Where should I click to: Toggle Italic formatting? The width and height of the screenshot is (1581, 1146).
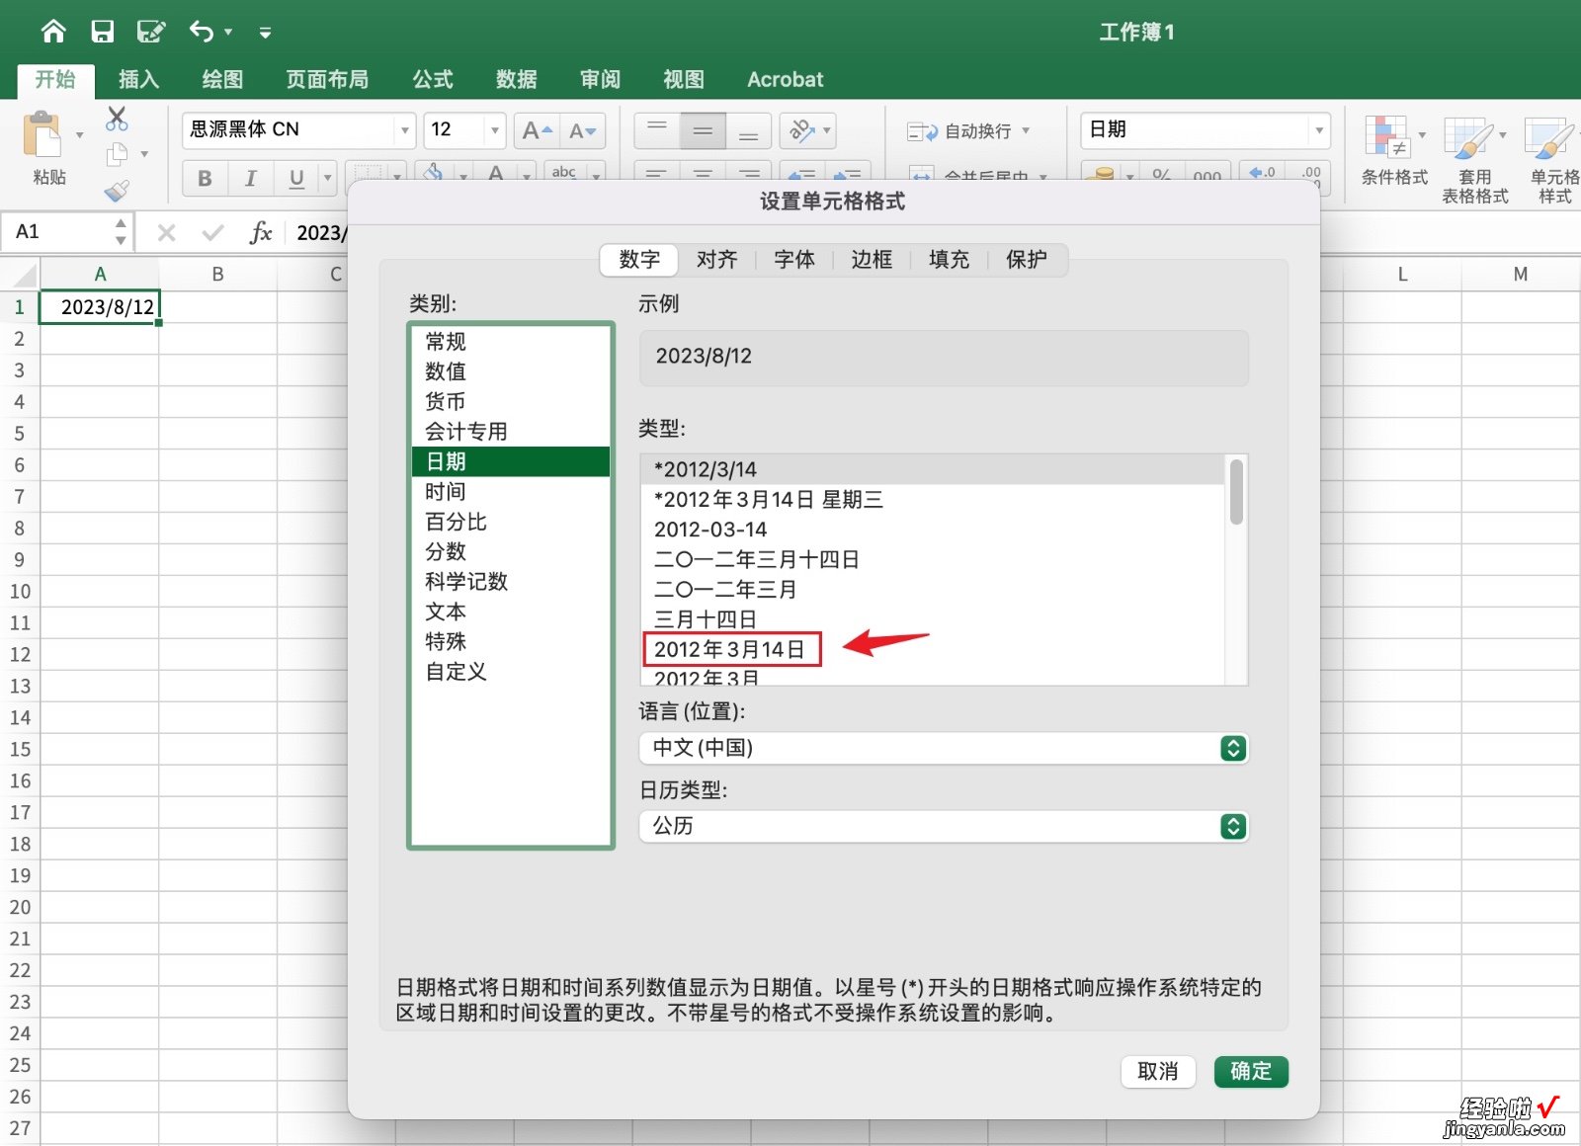[250, 178]
